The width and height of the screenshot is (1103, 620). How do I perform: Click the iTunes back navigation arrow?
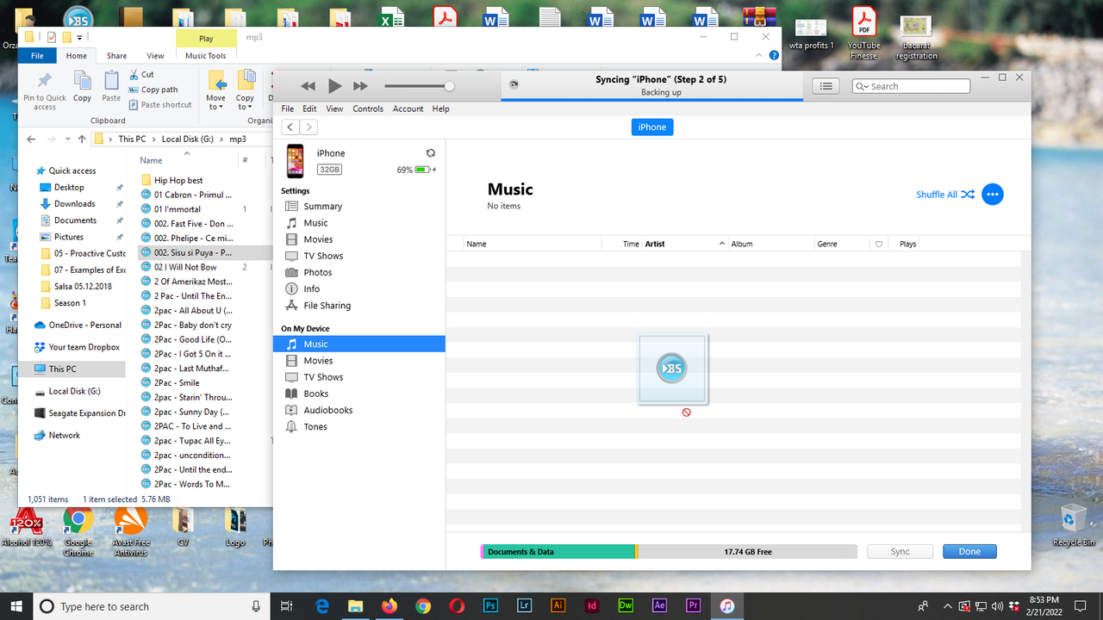(x=290, y=127)
